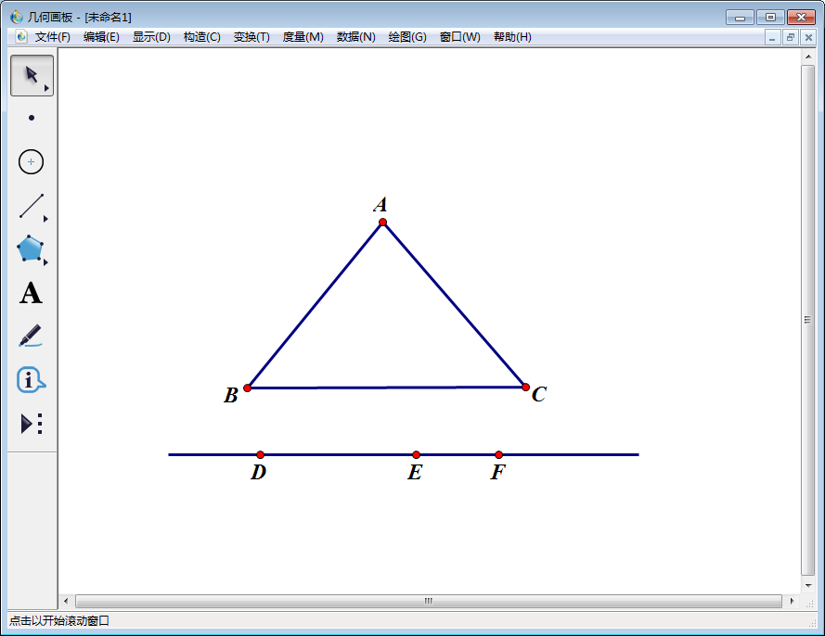The width and height of the screenshot is (825, 636).
Task: Click the vertical scrollbar up arrow
Action: click(808, 57)
